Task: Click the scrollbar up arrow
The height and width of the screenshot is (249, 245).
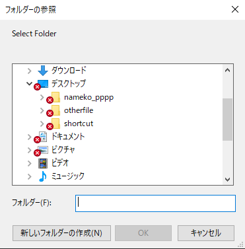Action: pyautogui.click(x=227, y=71)
